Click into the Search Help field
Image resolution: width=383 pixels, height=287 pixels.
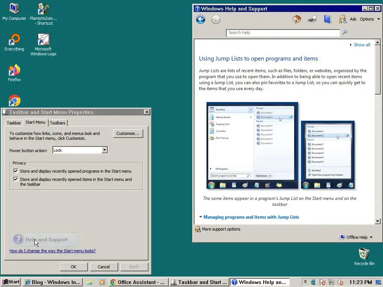click(283, 33)
